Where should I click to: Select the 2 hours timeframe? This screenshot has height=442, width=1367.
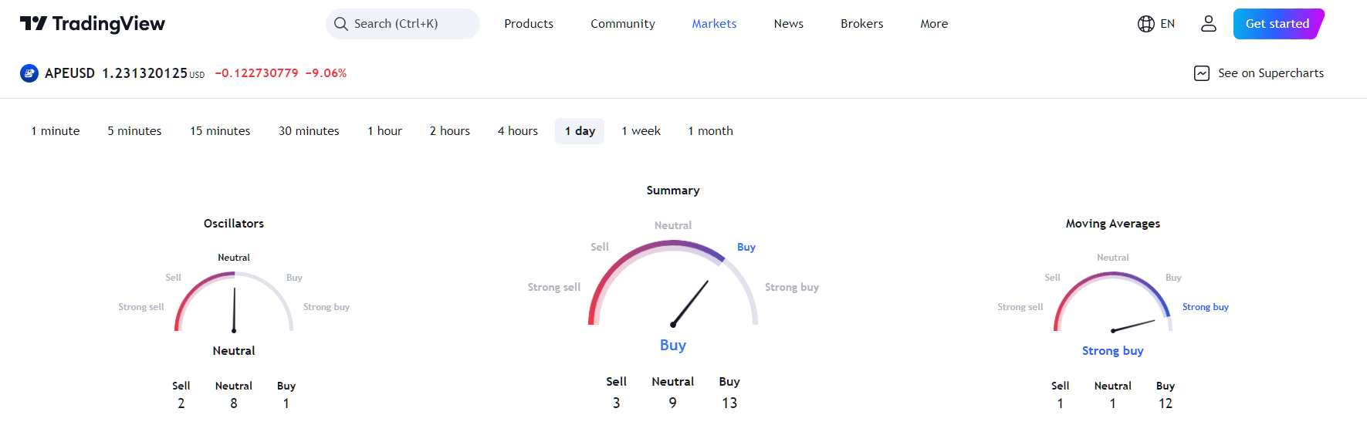point(450,131)
